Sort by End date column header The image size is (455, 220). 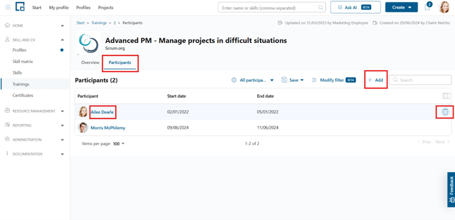click(x=265, y=96)
